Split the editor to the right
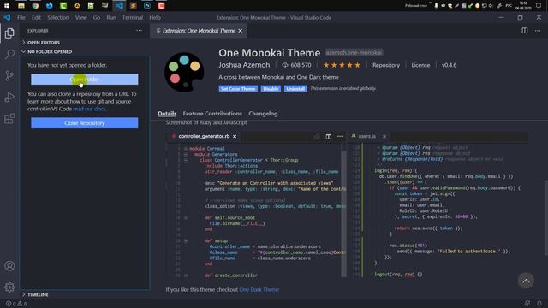Image resolution: width=548 pixels, height=308 pixels. 525,31
